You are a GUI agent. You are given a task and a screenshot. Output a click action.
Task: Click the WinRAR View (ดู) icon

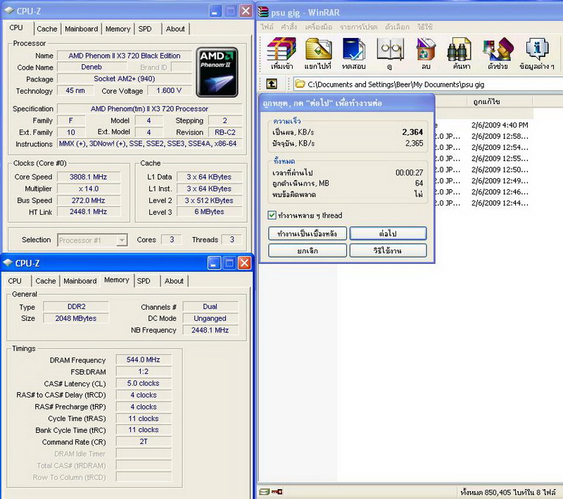[390, 53]
